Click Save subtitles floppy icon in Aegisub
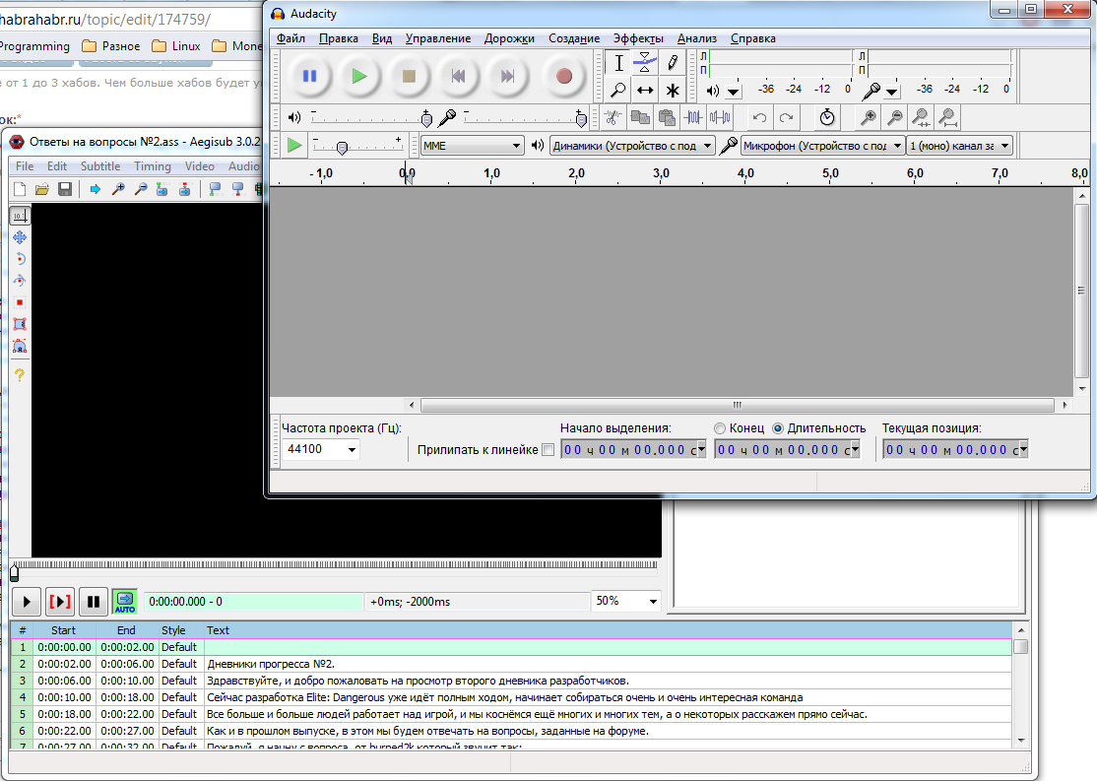The image size is (1097, 781). (x=64, y=189)
